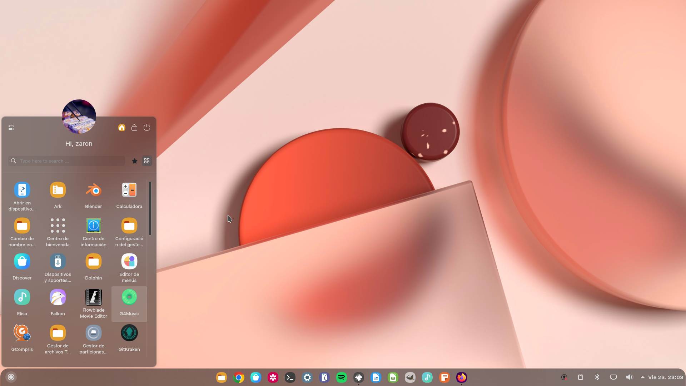Open clipboard tray icon

(581, 377)
